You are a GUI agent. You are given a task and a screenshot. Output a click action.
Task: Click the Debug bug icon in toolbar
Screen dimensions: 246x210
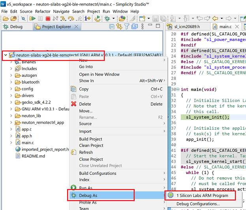(x=107, y=19)
